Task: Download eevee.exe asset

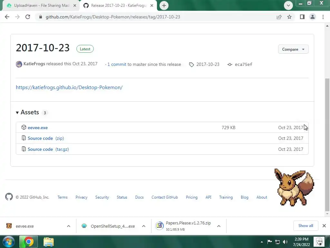Action: tap(38, 128)
